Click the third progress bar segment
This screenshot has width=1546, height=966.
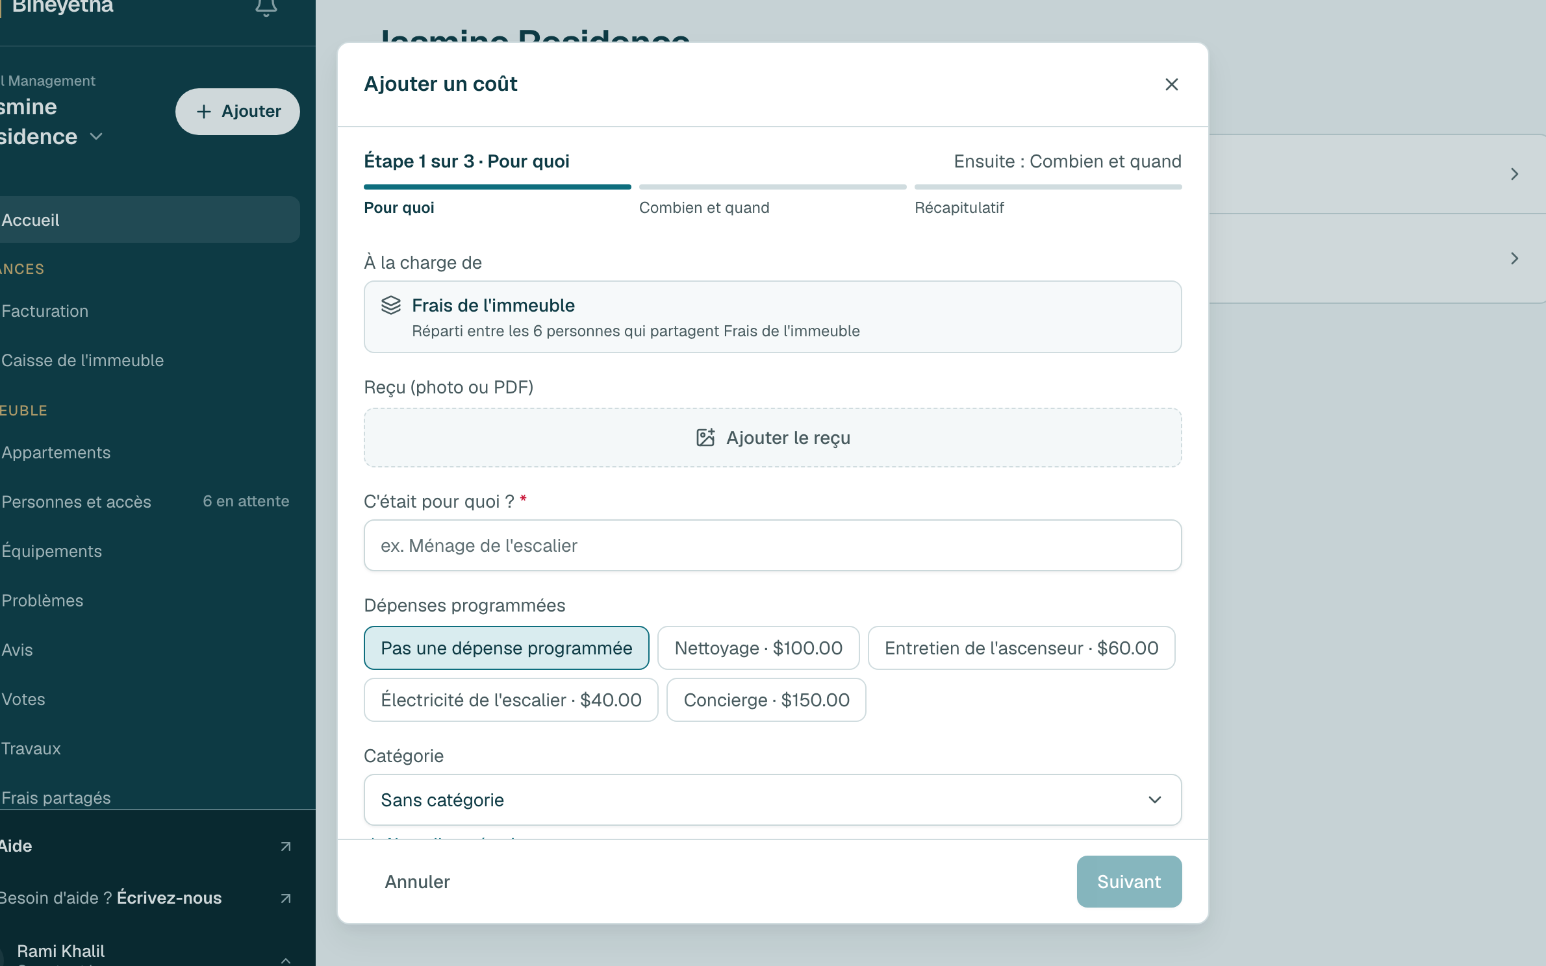1048,187
